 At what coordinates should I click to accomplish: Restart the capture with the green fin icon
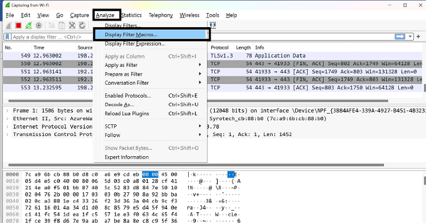point(28,25)
